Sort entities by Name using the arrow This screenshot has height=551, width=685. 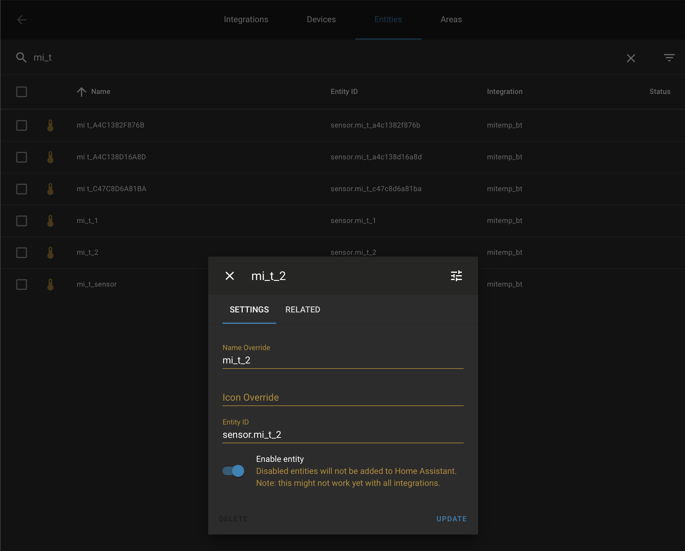coord(82,92)
